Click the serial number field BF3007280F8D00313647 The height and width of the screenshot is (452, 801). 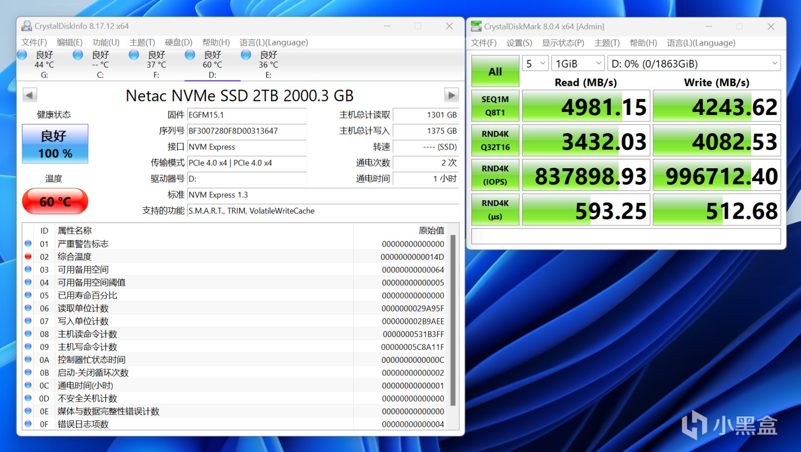pos(247,131)
